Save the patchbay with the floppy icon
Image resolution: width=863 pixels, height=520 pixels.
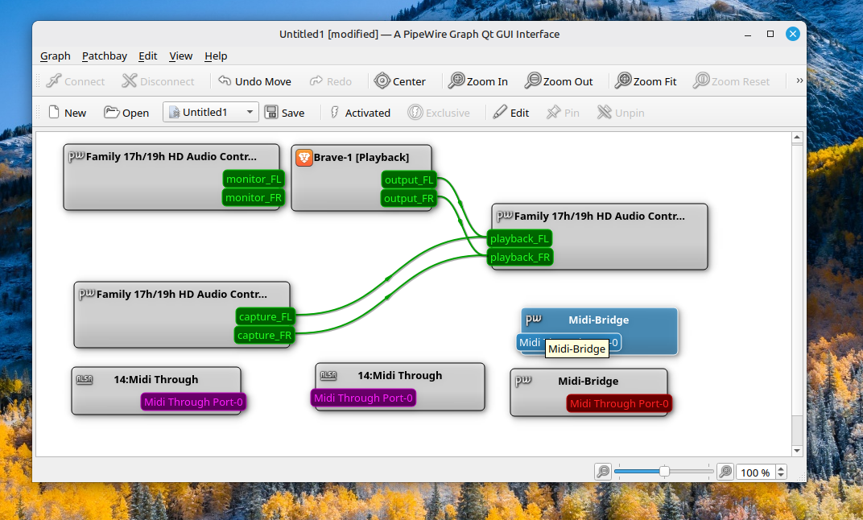click(x=271, y=113)
